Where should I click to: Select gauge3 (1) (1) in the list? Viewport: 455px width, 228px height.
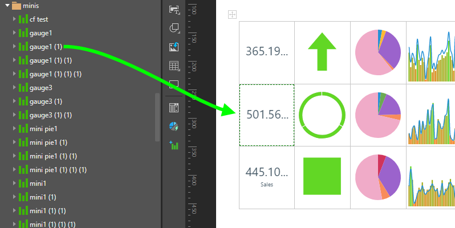pos(50,115)
